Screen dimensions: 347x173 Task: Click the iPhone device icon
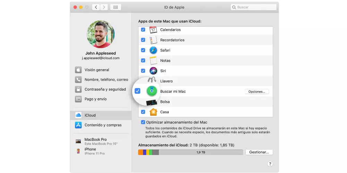[x=78, y=151]
